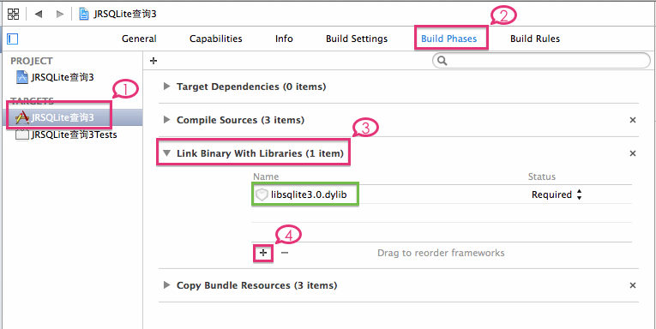Screen dimensions: 656x329
Task: Remove the library with the minus button
Action: (285, 253)
